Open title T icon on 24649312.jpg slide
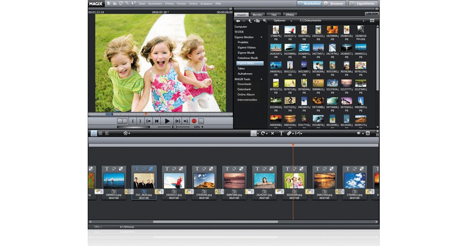This screenshot has height=246, width=468. [x=107, y=169]
